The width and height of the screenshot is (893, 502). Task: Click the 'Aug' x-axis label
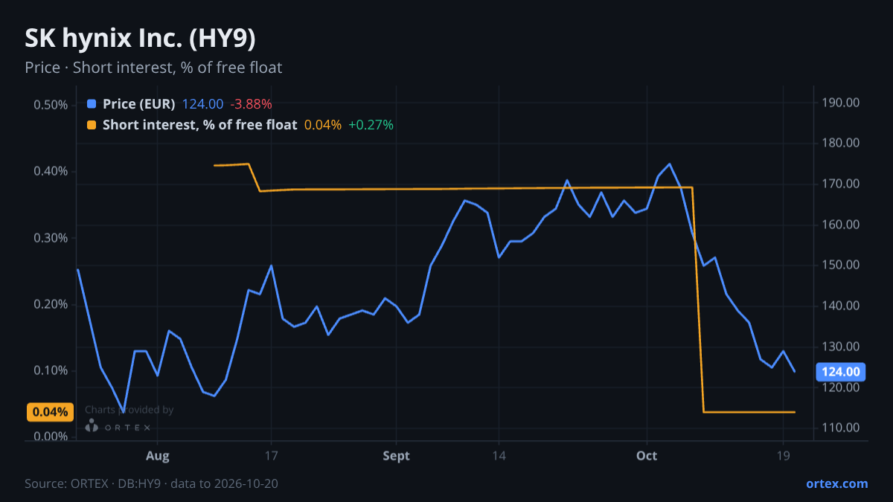click(158, 456)
